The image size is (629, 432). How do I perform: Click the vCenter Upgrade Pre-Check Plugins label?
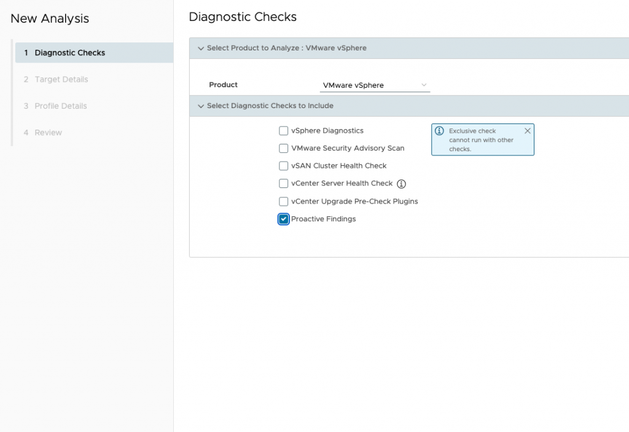(354, 201)
